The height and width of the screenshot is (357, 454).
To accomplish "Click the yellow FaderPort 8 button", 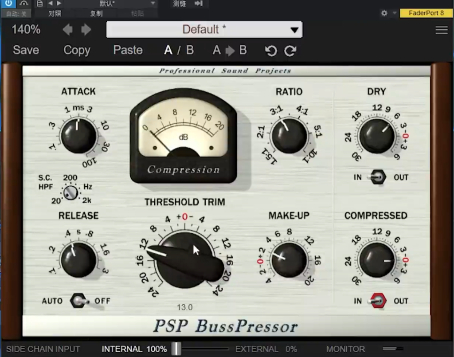I will [x=426, y=13].
